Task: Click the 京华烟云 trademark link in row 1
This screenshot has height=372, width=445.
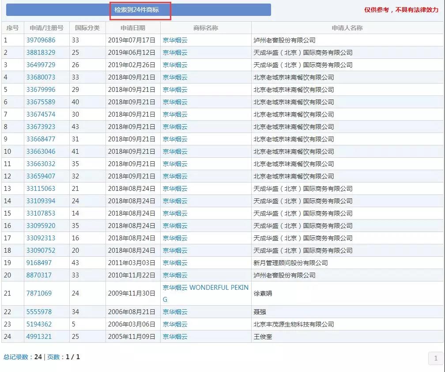Action: click(175, 40)
